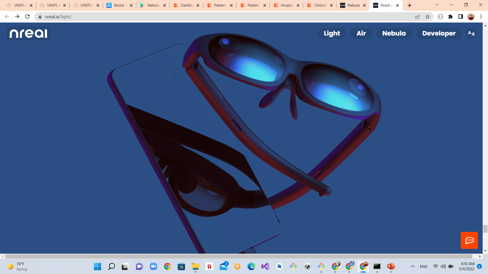Switch site language using the Ax icon

point(471,33)
